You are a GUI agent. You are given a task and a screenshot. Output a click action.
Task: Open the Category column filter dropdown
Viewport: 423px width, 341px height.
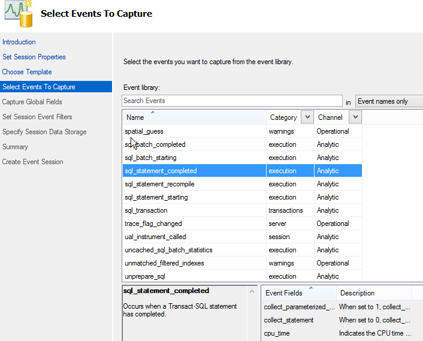point(307,117)
